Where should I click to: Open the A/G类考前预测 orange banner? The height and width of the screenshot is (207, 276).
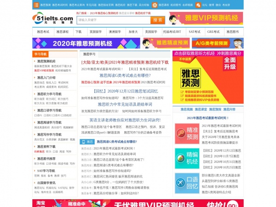point(218,43)
